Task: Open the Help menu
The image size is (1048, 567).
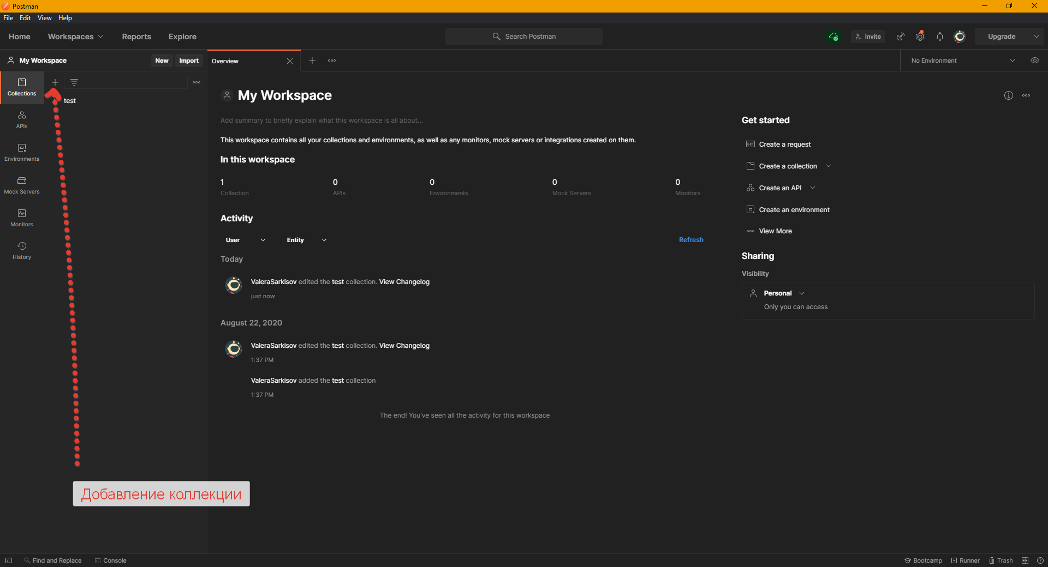Action: [65, 18]
